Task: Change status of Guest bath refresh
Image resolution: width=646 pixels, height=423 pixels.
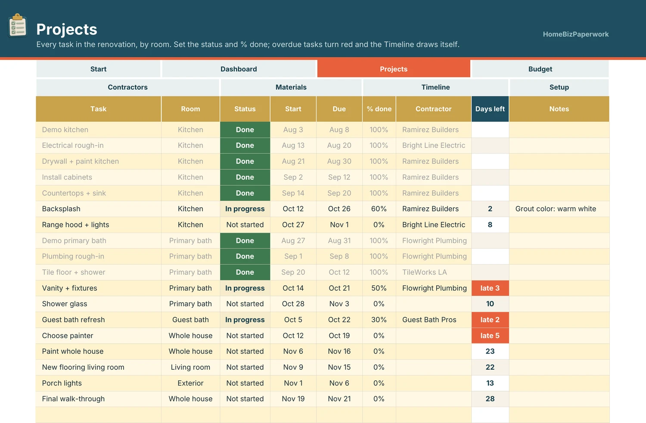Action: [x=245, y=320]
